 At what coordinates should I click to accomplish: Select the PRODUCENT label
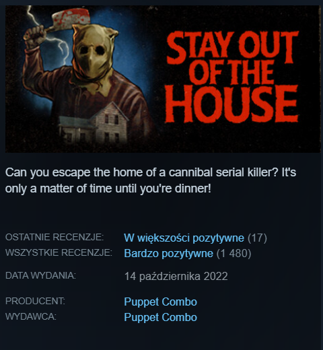tap(35, 301)
